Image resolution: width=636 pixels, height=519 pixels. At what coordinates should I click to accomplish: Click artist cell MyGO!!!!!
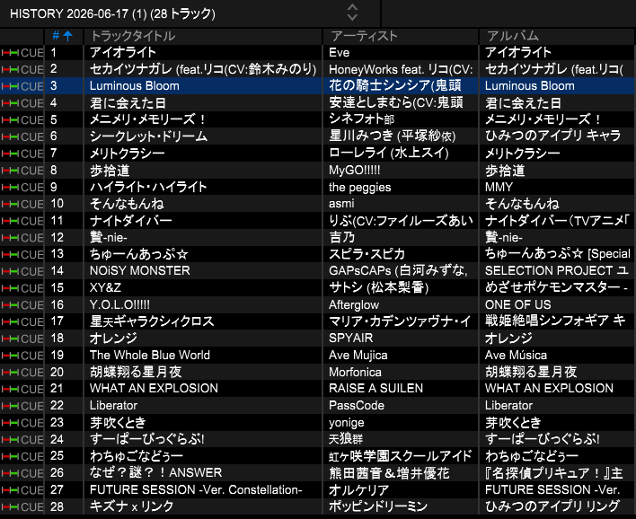[x=355, y=171]
